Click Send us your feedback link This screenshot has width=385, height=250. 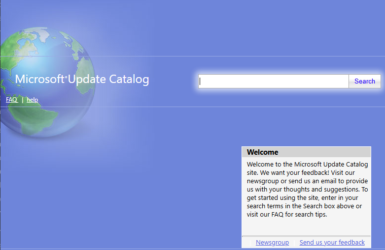332,243
